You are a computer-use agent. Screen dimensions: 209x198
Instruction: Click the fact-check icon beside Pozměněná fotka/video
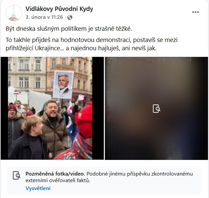point(17,175)
